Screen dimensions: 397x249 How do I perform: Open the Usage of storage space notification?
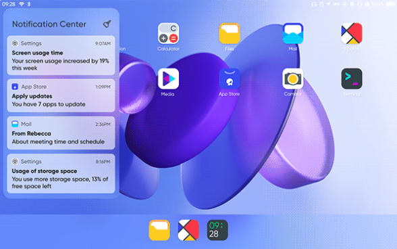tap(61, 174)
